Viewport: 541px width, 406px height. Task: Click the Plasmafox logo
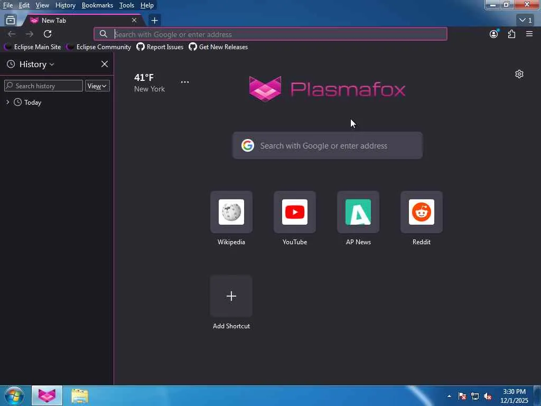pos(327,89)
